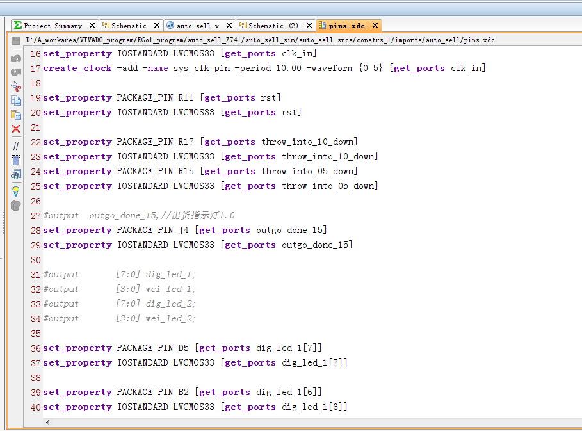Click 'get_ports' keyword on line 22
The width and height of the screenshot is (582, 431).
230,142
